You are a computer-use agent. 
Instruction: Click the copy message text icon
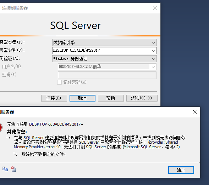click(x=5, y=169)
